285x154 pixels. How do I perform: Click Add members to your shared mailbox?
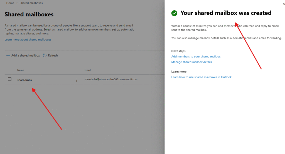[x=196, y=57]
